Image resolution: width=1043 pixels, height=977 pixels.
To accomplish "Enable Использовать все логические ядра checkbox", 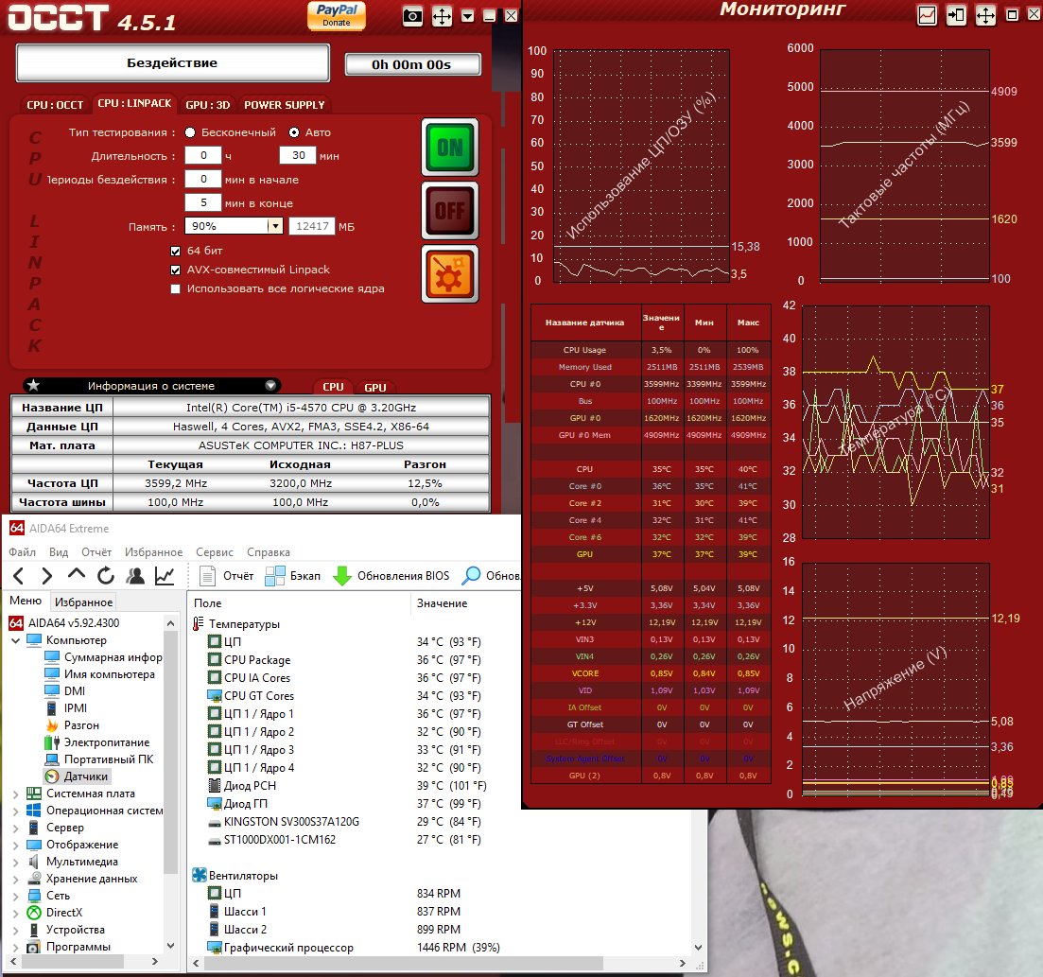I will [x=176, y=288].
